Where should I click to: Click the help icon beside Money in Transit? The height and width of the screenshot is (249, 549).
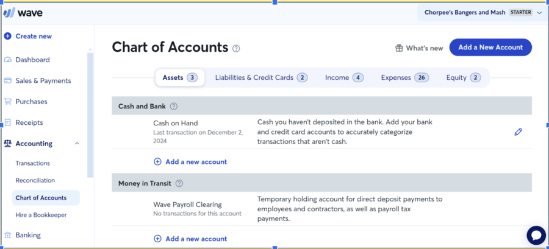tap(179, 183)
